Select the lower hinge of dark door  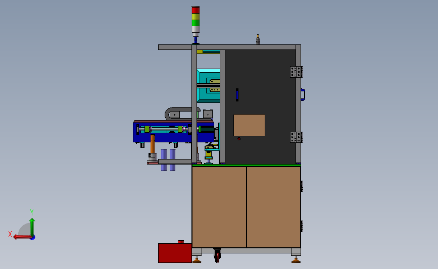[296, 137]
